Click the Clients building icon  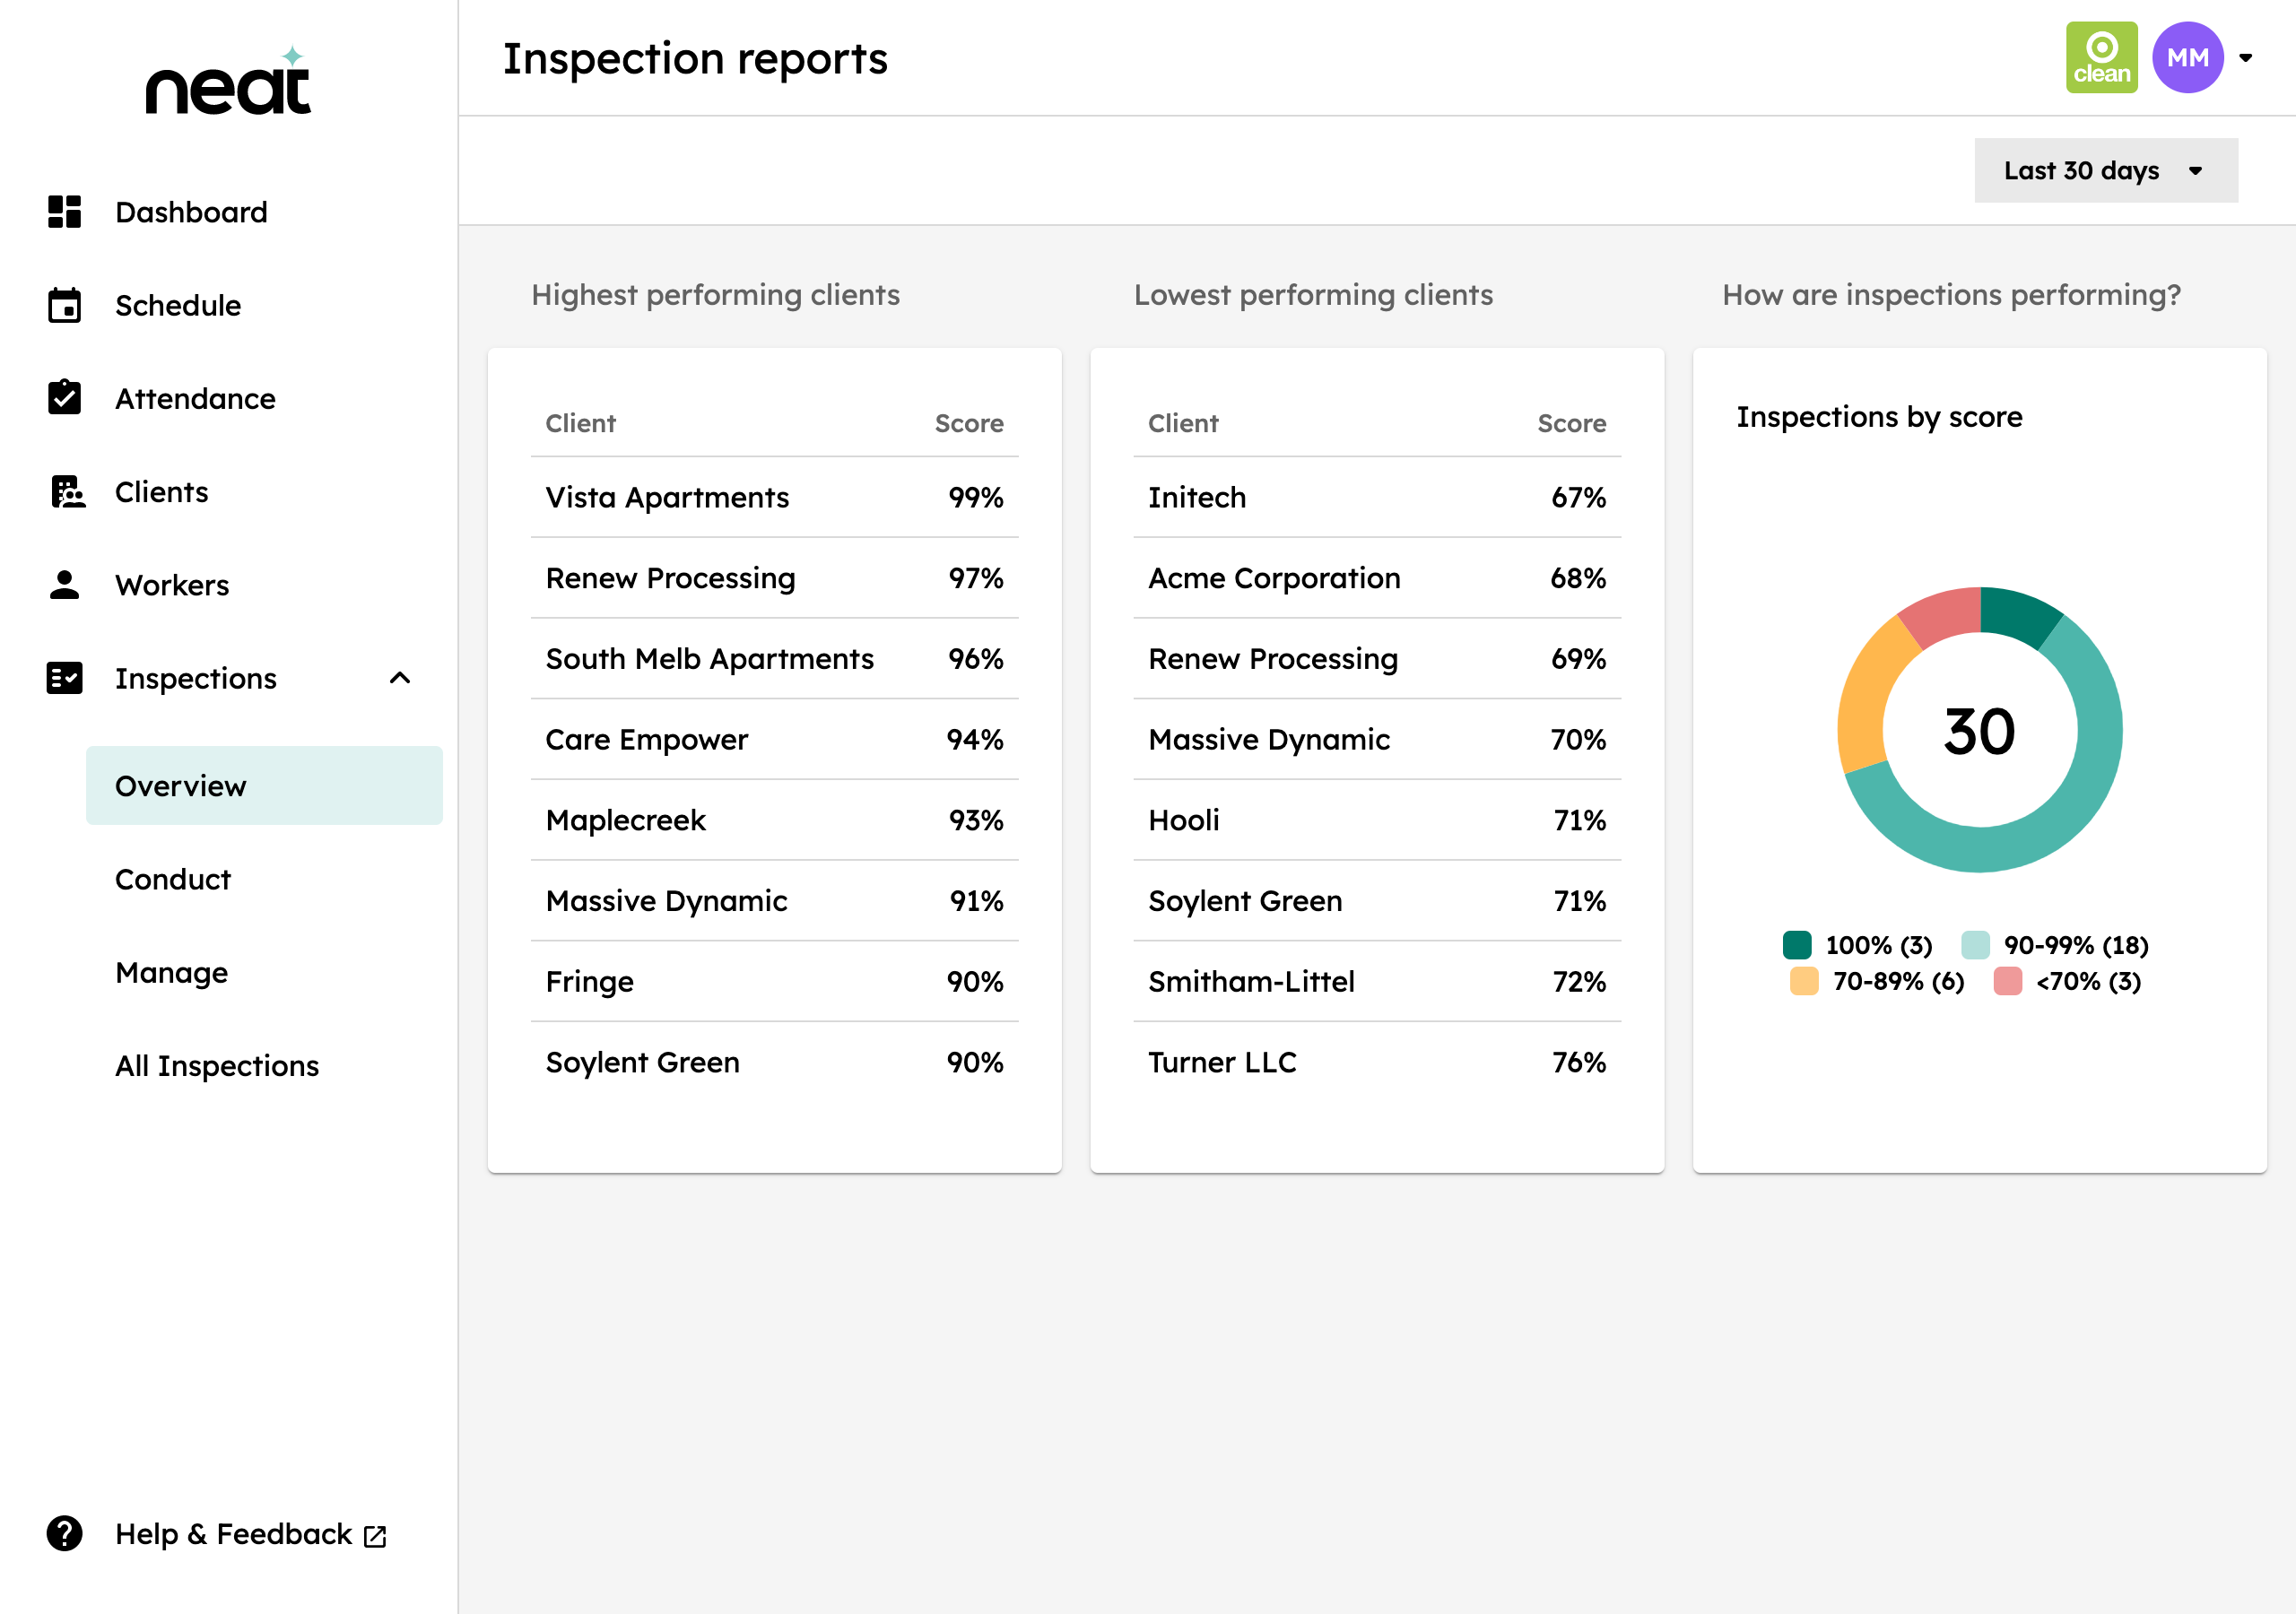[67, 492]
